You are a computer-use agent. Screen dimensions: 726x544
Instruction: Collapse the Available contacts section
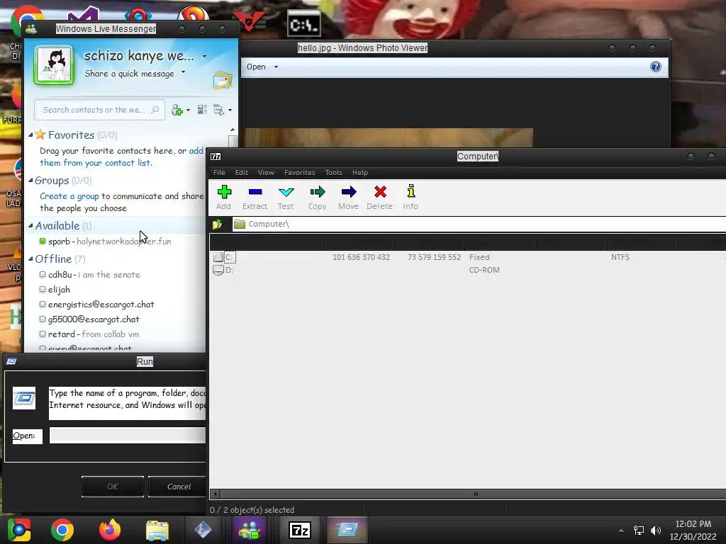tap(30, 226)
